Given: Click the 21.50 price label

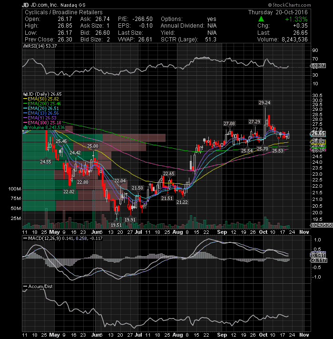Looking at the screenshot, I should click(137, 188).
